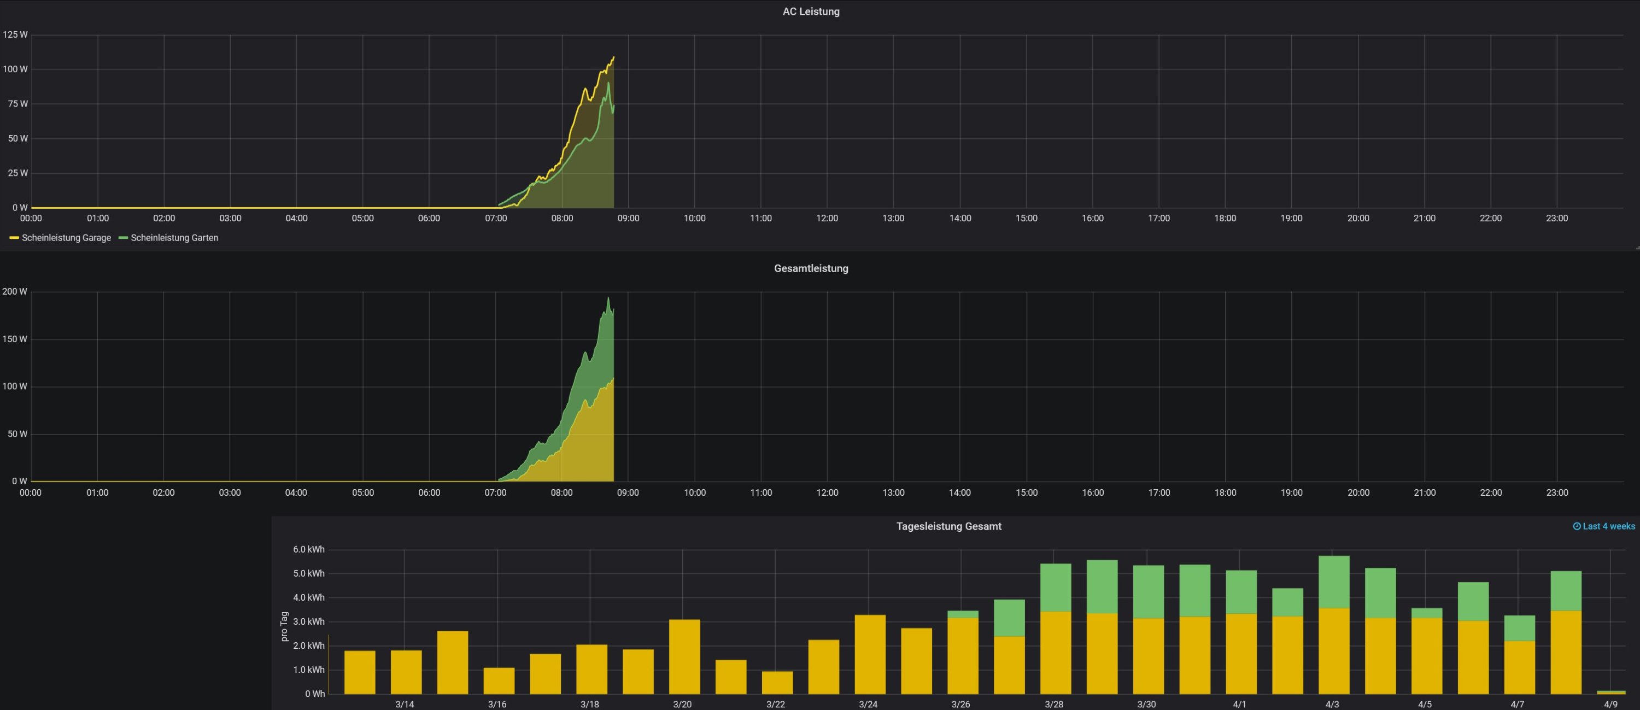Toggle the Scheinleistung Garten legend series
Screen dimensions: 1640x710
(174, 238)
